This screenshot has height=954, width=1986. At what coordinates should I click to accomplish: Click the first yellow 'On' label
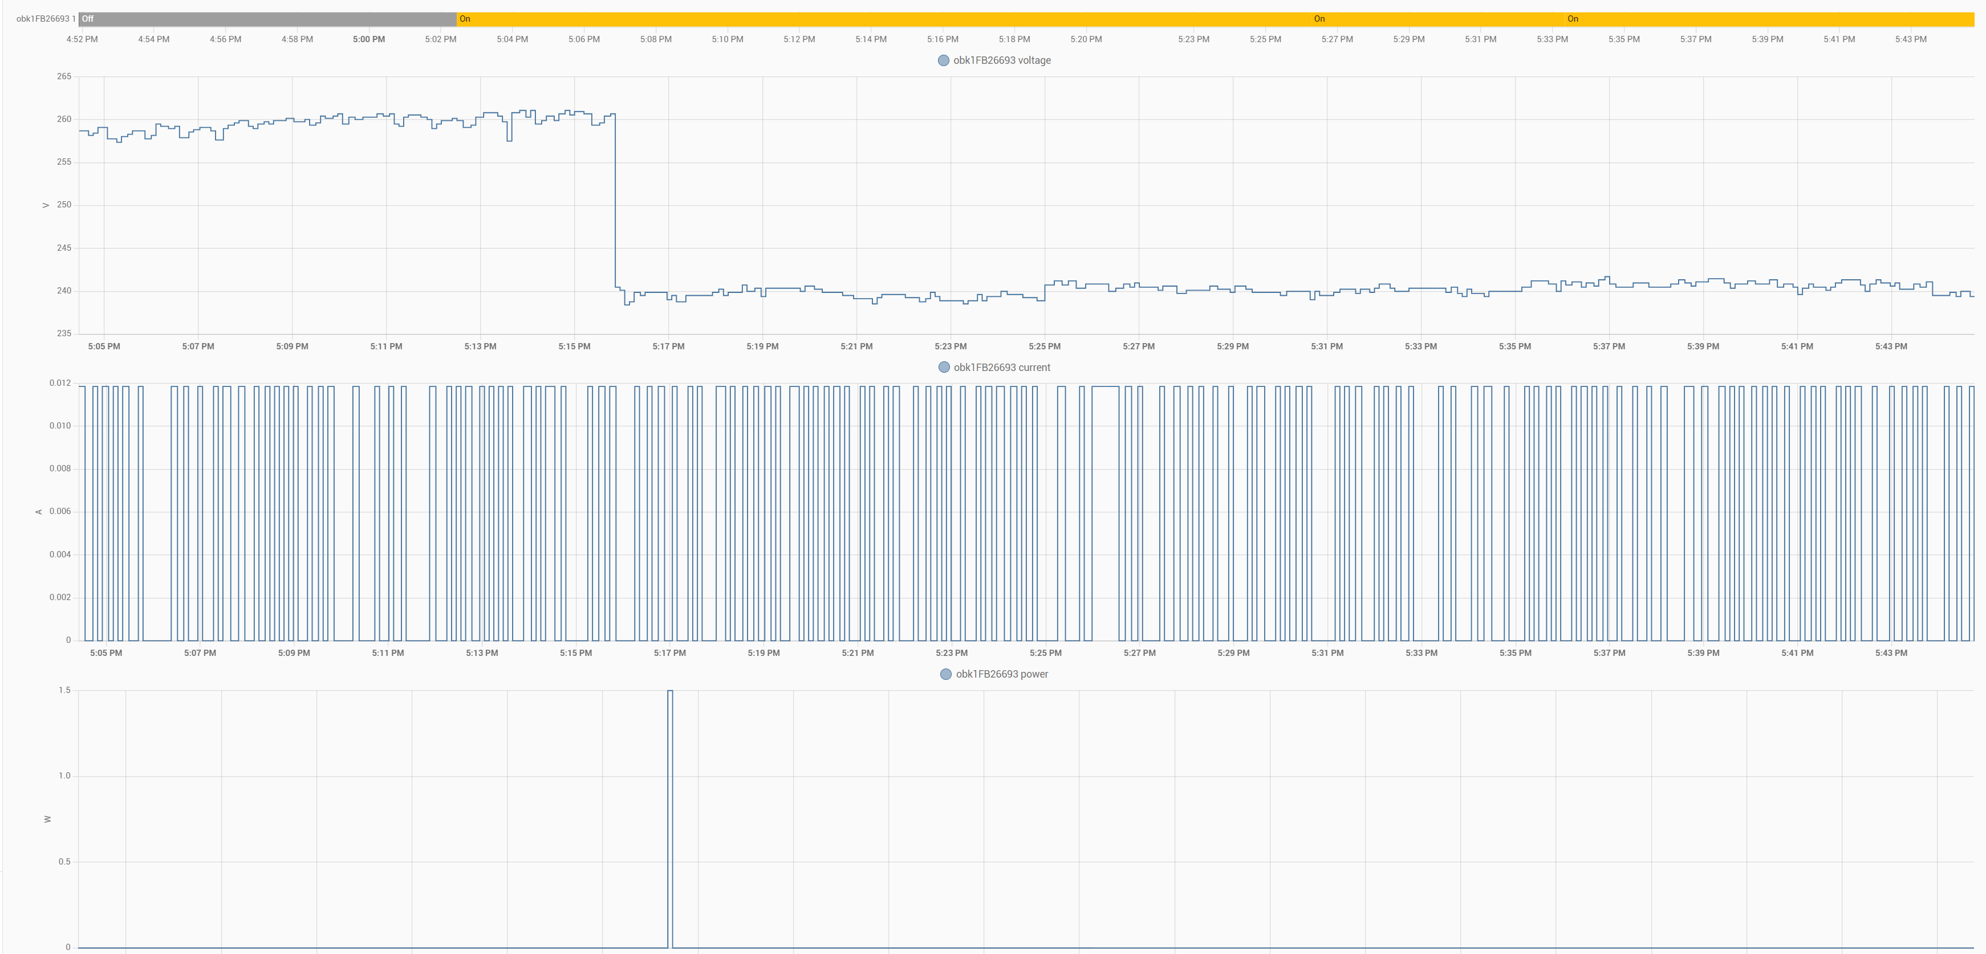click(x=465, y=18)
